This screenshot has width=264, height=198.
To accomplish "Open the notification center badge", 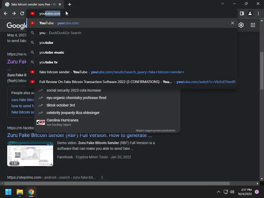I will [x=257, y=192].
